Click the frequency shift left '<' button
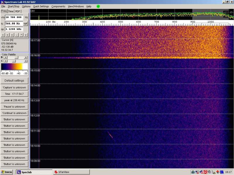234x175 pixels. (3, 35)
